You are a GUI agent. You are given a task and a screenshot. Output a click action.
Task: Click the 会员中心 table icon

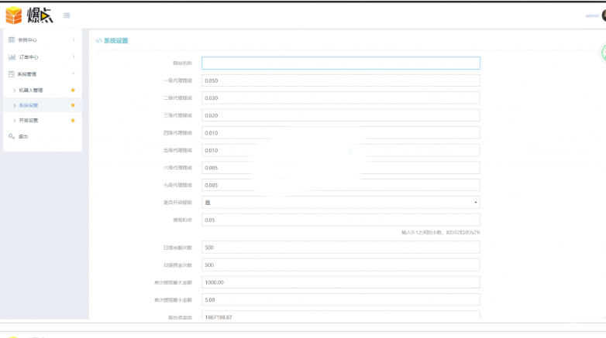[x=12, y=39]
